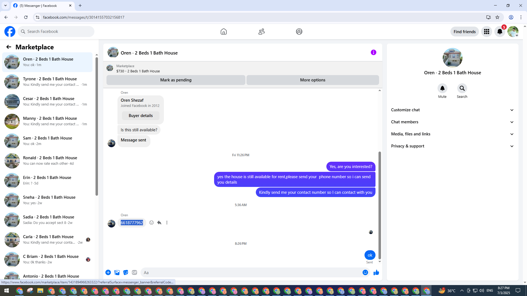Reply to Oren's phone number message
Image resolution: width=527 pixels, height=296 pixels.
pos(159,223)
